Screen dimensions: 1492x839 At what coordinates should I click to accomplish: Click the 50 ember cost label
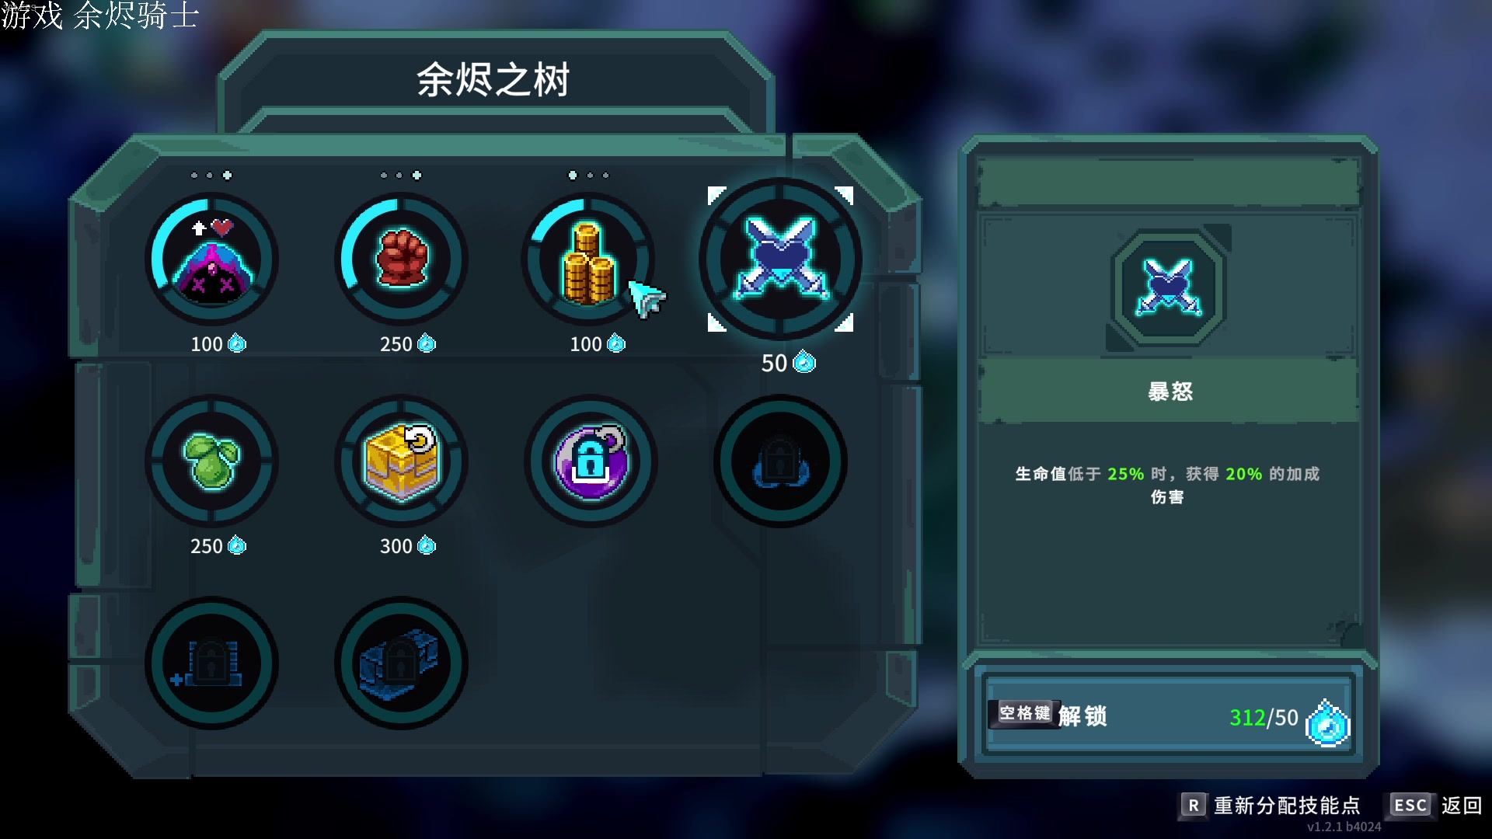(788, 363)
